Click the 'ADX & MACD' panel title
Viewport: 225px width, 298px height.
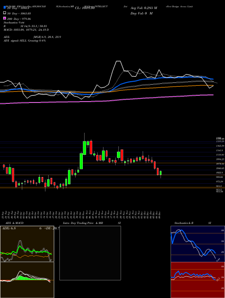[x=14, y=223]
